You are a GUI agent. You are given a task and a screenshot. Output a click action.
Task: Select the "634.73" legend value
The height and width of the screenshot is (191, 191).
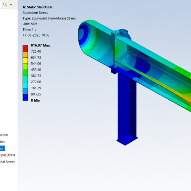point(36,58)
